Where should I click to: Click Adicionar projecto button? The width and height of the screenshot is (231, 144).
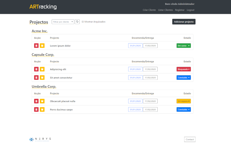(184, 22)
